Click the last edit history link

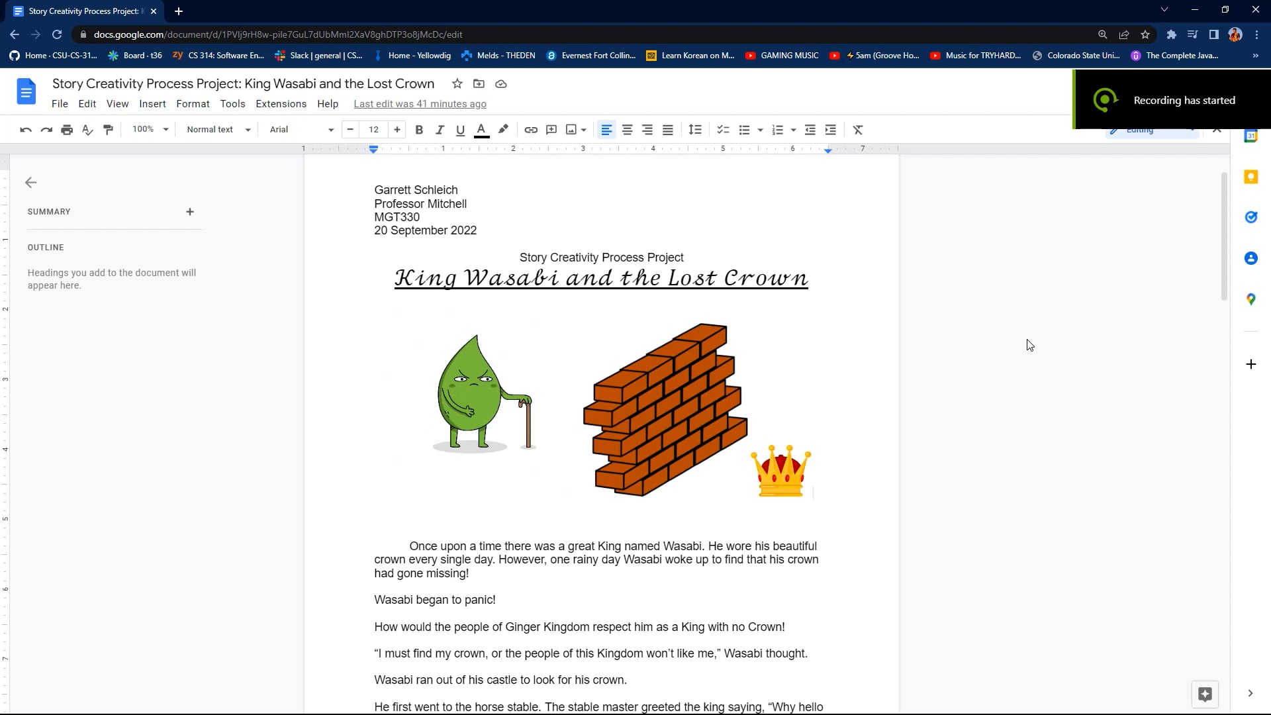pyautogui.click(x=420, y=104)
